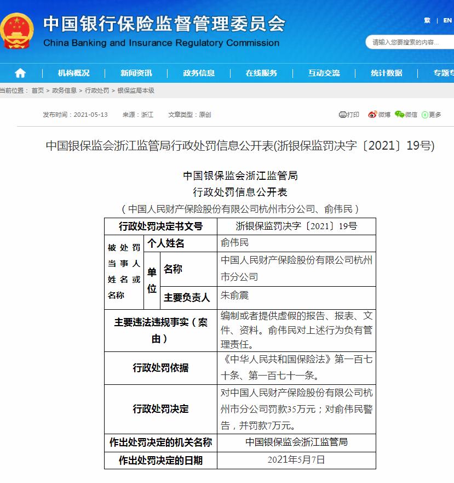This screenshot has height=483, width=454.
Task: Open the 互动交流 menu
Action: click(324, 73)
